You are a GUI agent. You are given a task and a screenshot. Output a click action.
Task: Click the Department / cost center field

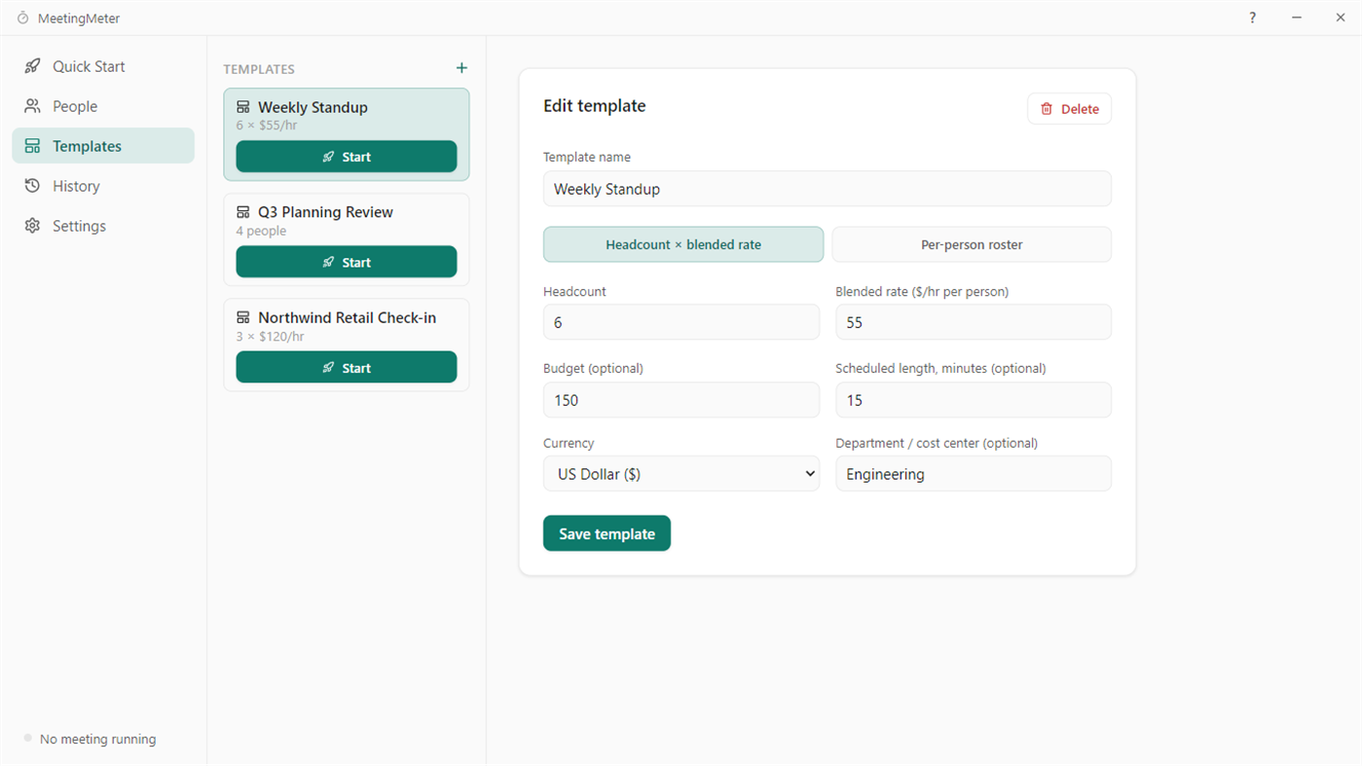click(x=974, y=474)
